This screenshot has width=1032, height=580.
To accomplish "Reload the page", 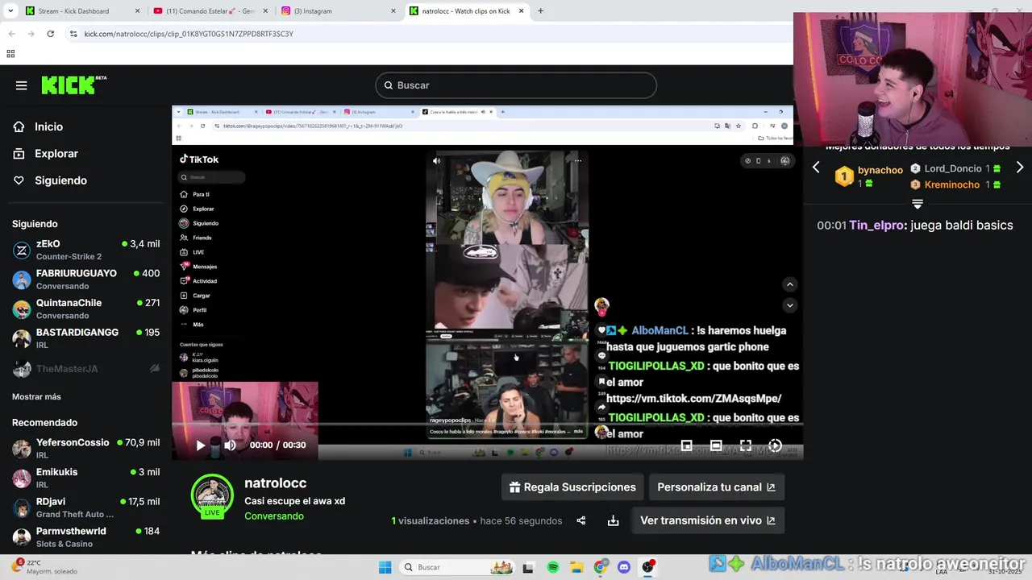I will tap(50, 34).
